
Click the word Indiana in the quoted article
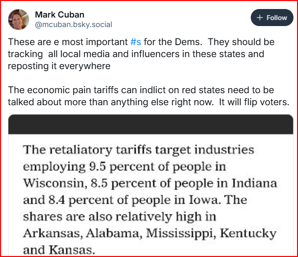tap(254, 183)
